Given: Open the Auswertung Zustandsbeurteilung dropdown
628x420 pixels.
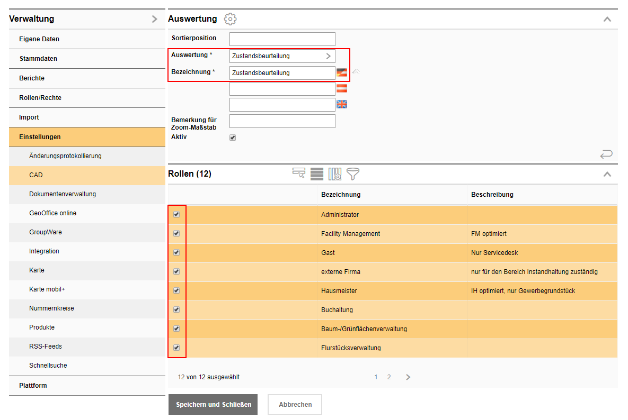Looking at the screenshot, I should pyautogui.click(x=282, y=56).
